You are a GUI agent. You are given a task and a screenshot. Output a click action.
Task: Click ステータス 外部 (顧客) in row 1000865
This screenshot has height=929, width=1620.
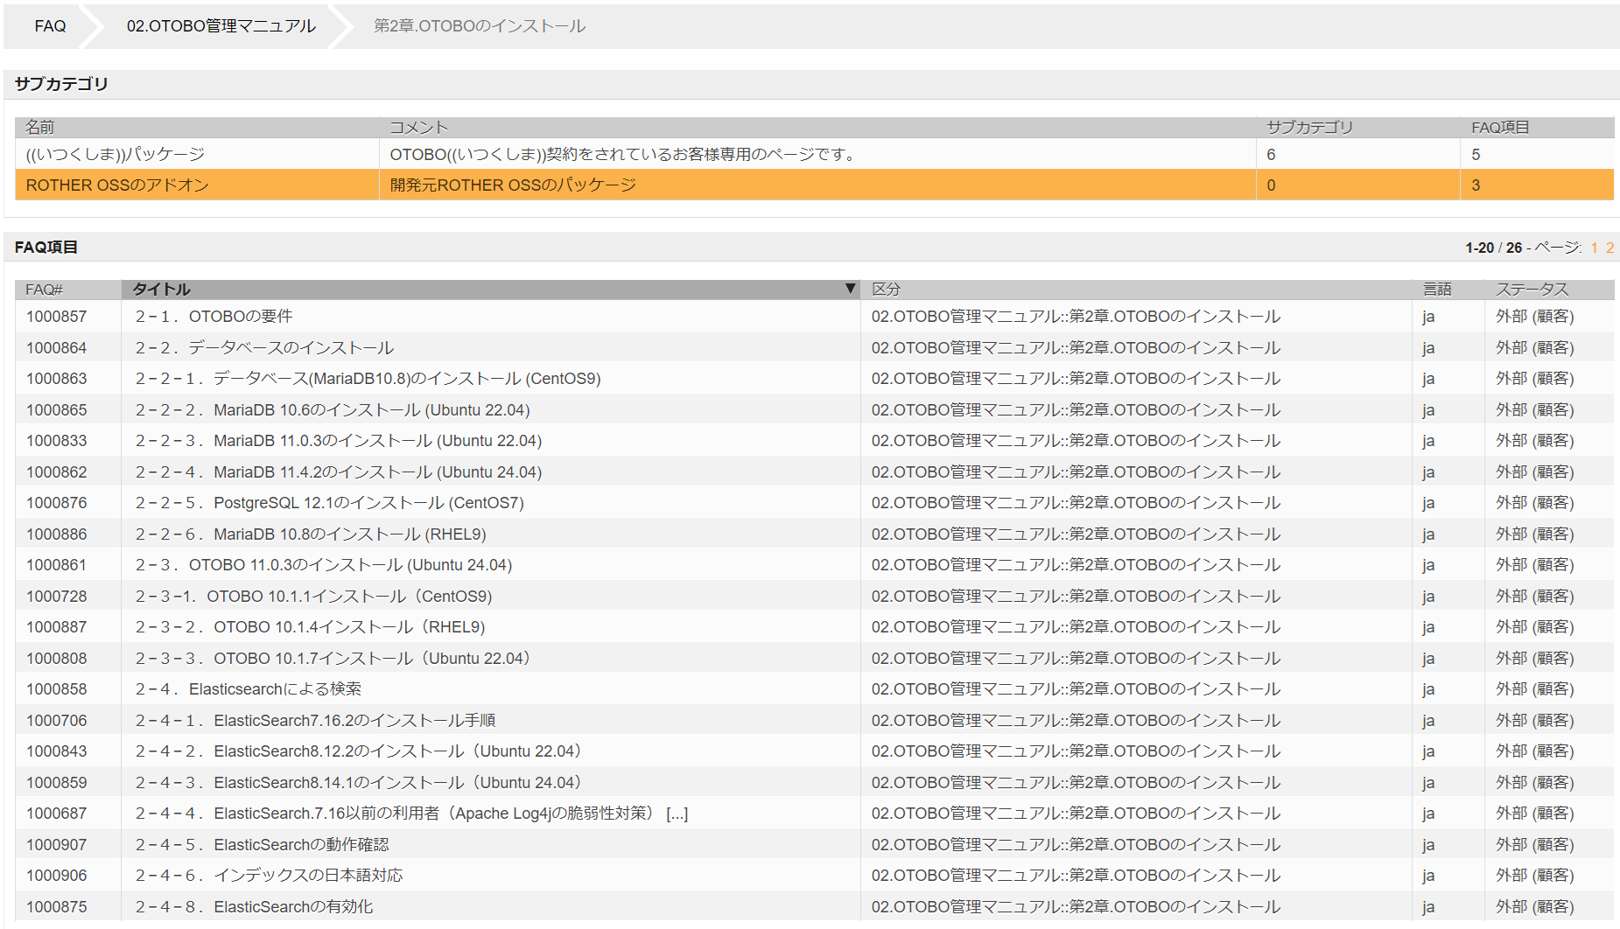(1534, 410)
